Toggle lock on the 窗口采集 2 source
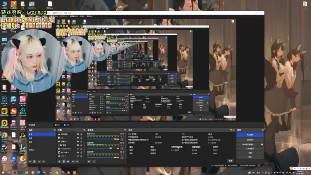311x175 pixels. (81, 152)
